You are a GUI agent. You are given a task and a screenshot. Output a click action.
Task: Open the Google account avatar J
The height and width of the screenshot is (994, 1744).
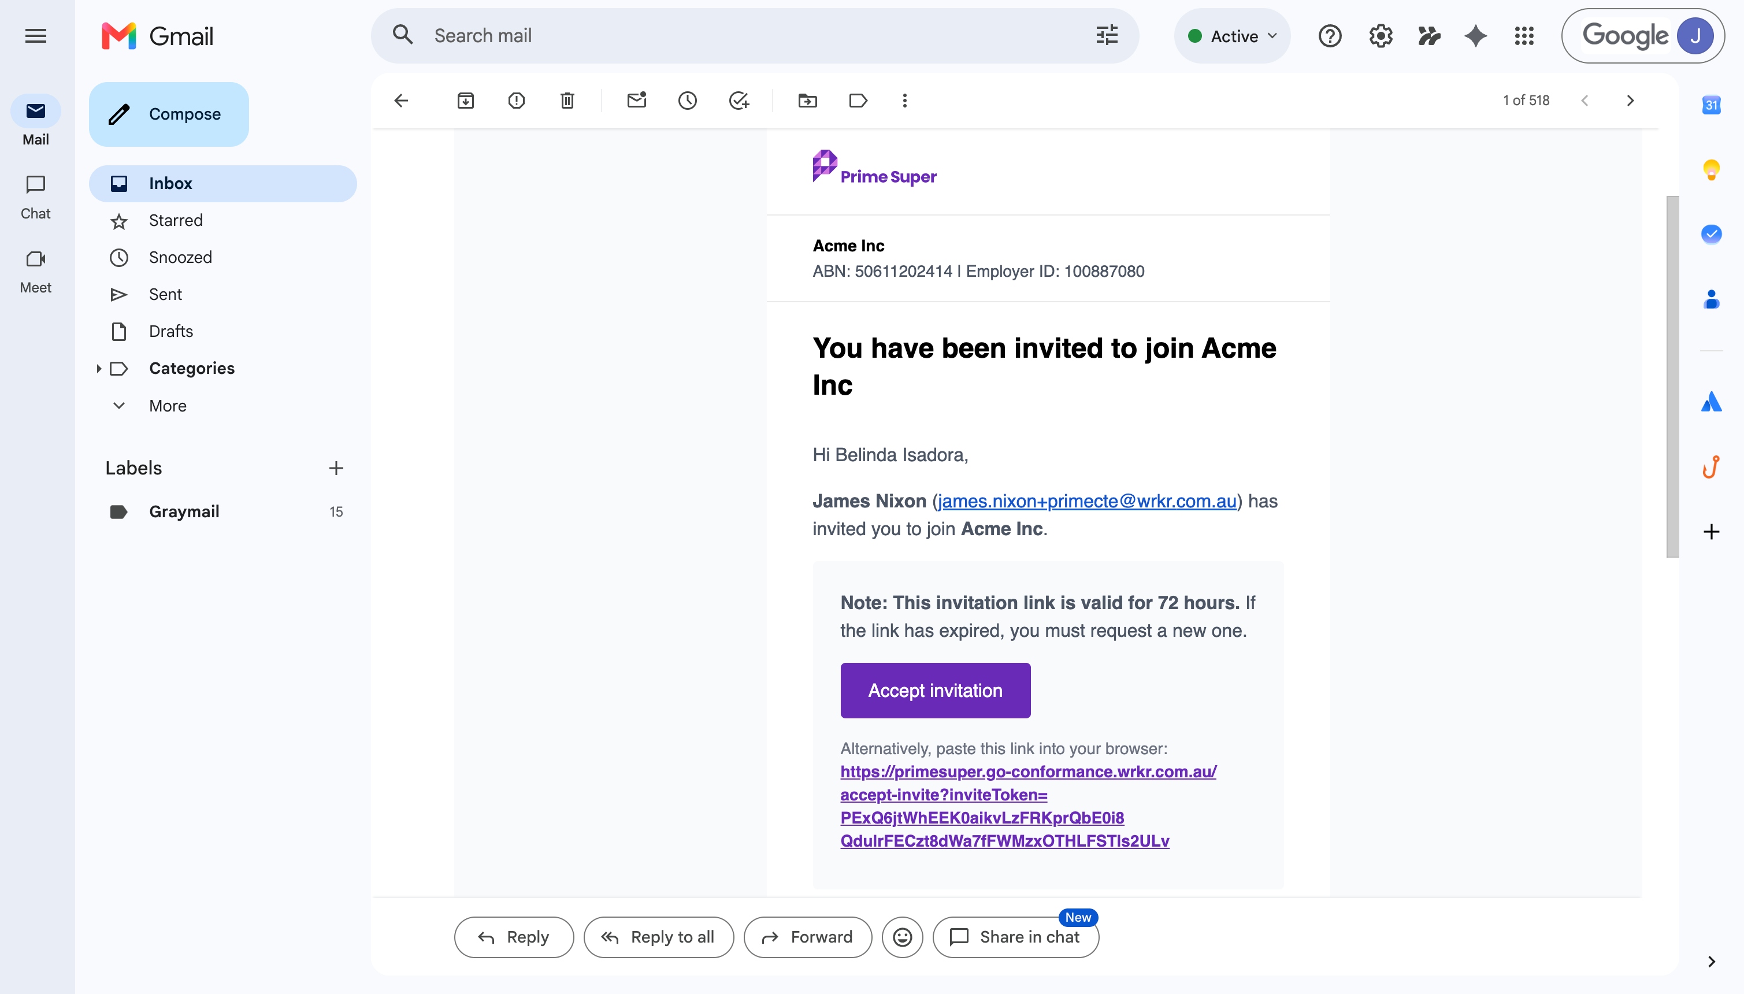click(1695, 36)
